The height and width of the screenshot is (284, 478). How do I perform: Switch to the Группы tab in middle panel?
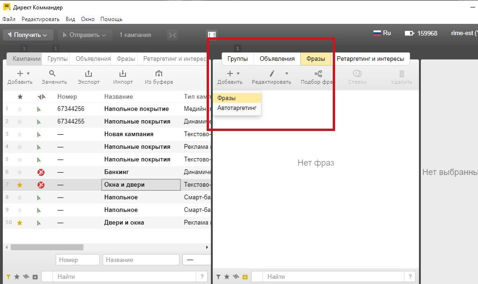pyautogui.click(x=238, y=59)
